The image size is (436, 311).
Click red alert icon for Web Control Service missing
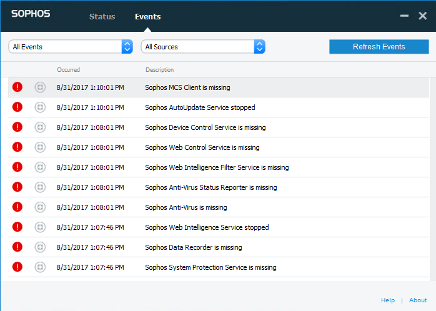[17, 147]
